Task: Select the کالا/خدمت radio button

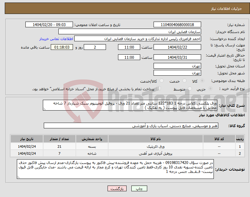Action: 162,81
